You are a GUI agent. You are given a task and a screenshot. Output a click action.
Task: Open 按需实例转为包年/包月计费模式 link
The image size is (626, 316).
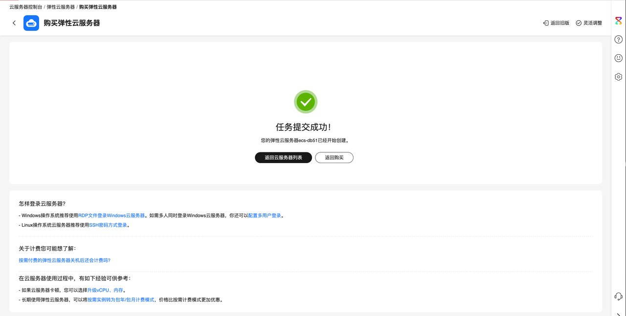tap(121, 300)
